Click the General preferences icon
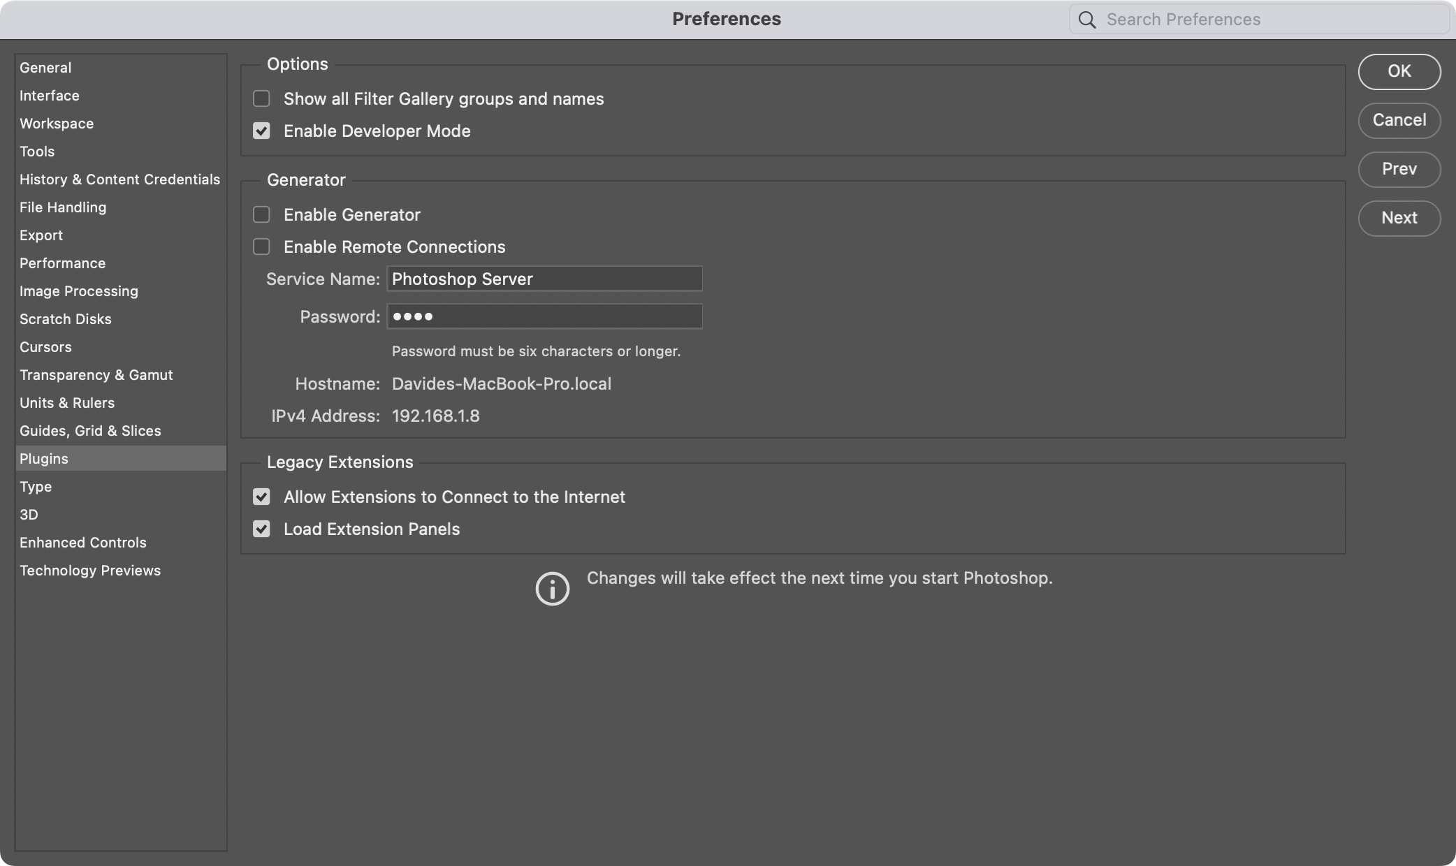 [44, 67]
